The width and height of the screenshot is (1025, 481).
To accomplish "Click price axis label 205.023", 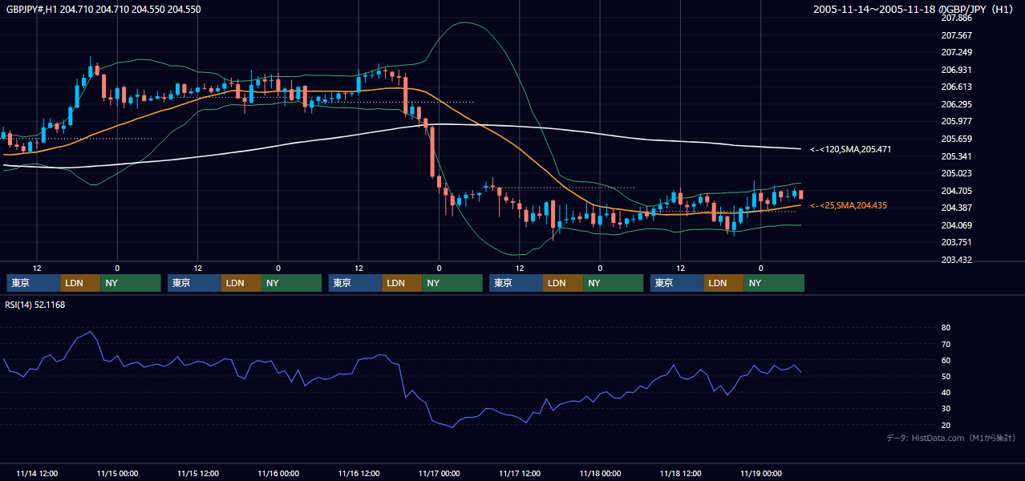I will pos(956,173).
